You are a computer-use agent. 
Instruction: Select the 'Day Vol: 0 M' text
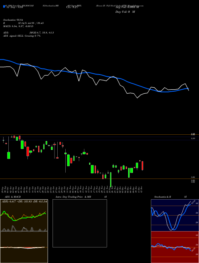(x=125, y=12)
